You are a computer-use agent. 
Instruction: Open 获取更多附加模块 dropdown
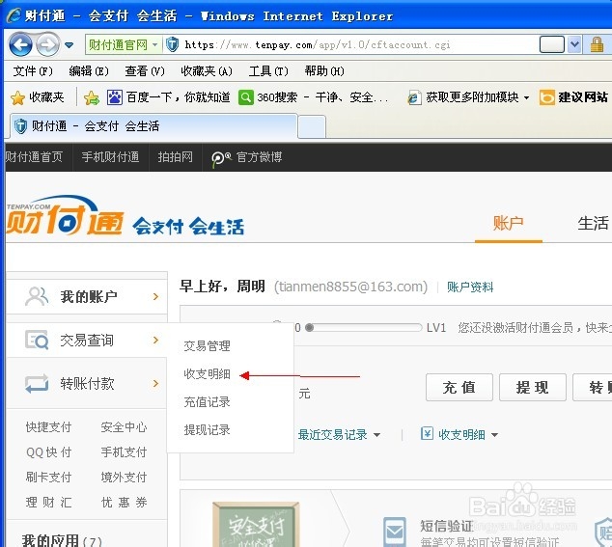(x=468, y=97)
